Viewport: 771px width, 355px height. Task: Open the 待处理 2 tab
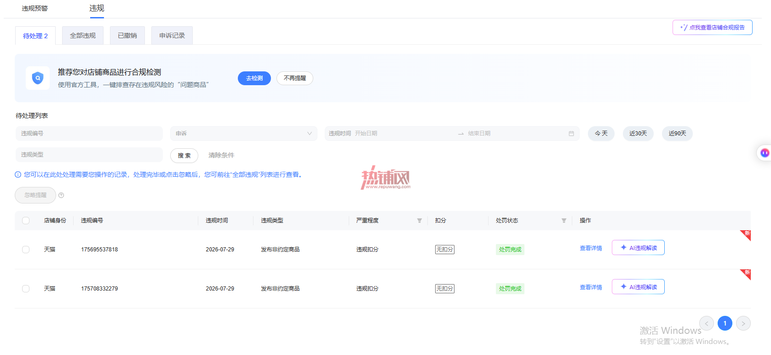pos(35,35)
